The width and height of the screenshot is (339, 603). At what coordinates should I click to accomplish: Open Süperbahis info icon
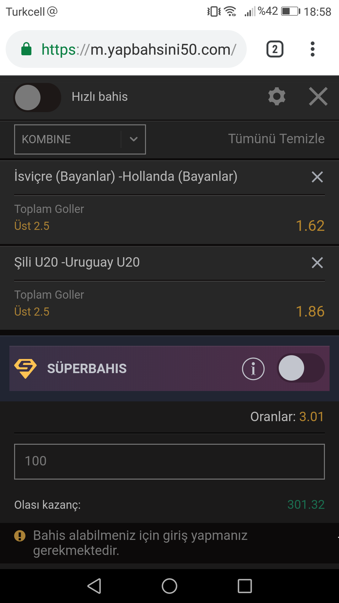tap(253, 369)
